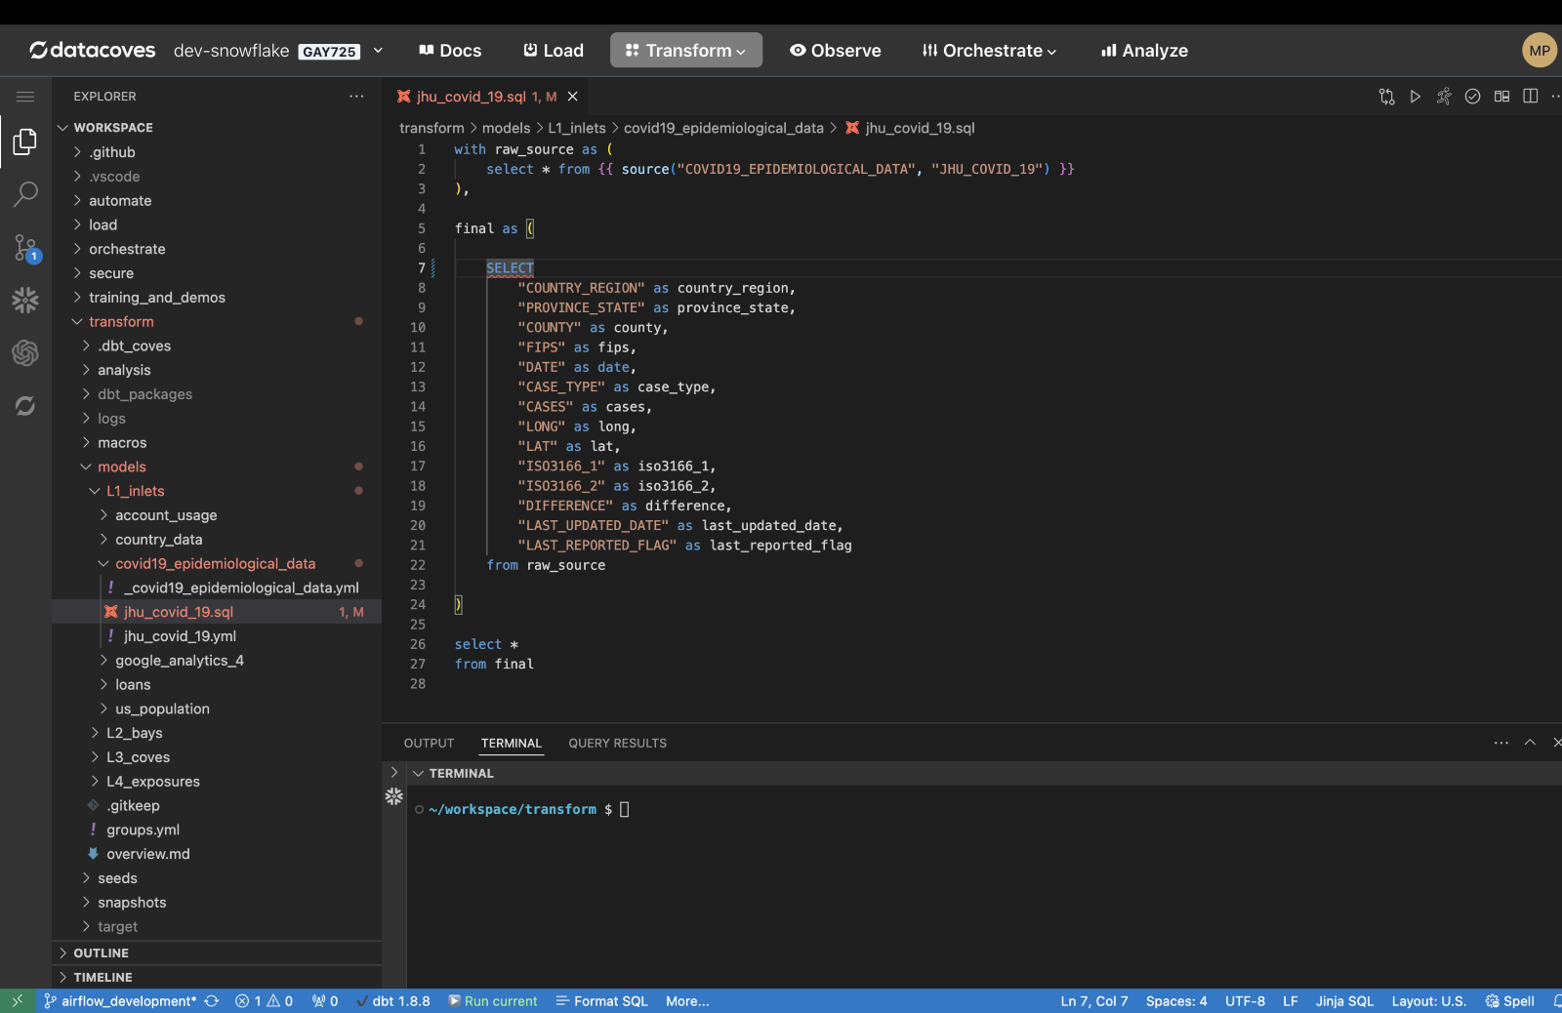Click the split editor icon
The height and width of the screenshot is (1013, 1562).
[1531, 97]
